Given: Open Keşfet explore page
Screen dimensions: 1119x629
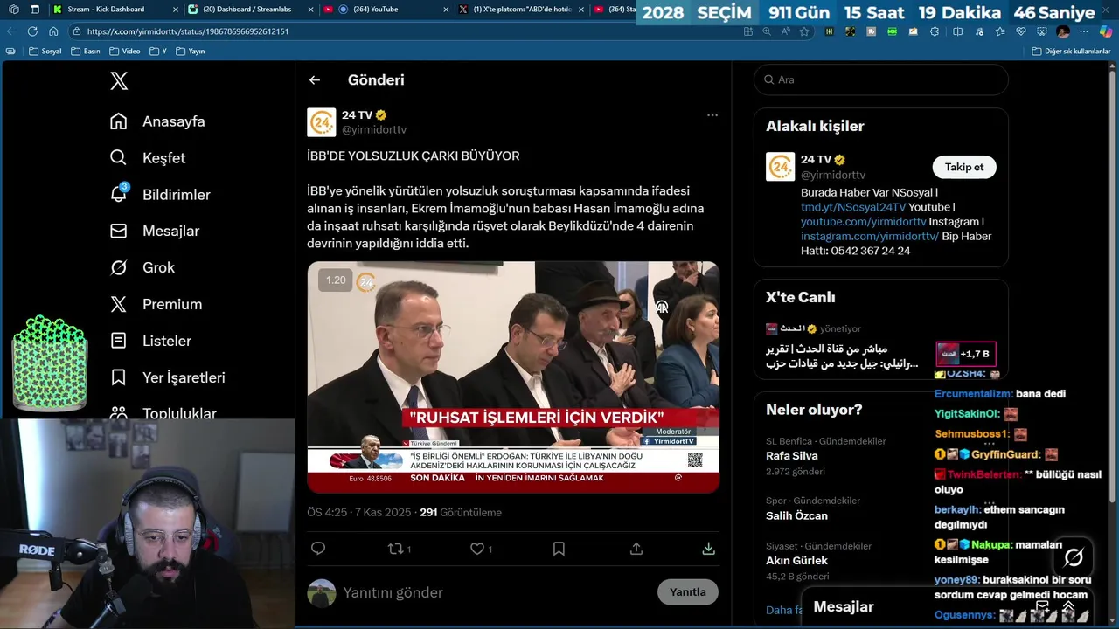Looking at the screenshot, I should point(148,158).
